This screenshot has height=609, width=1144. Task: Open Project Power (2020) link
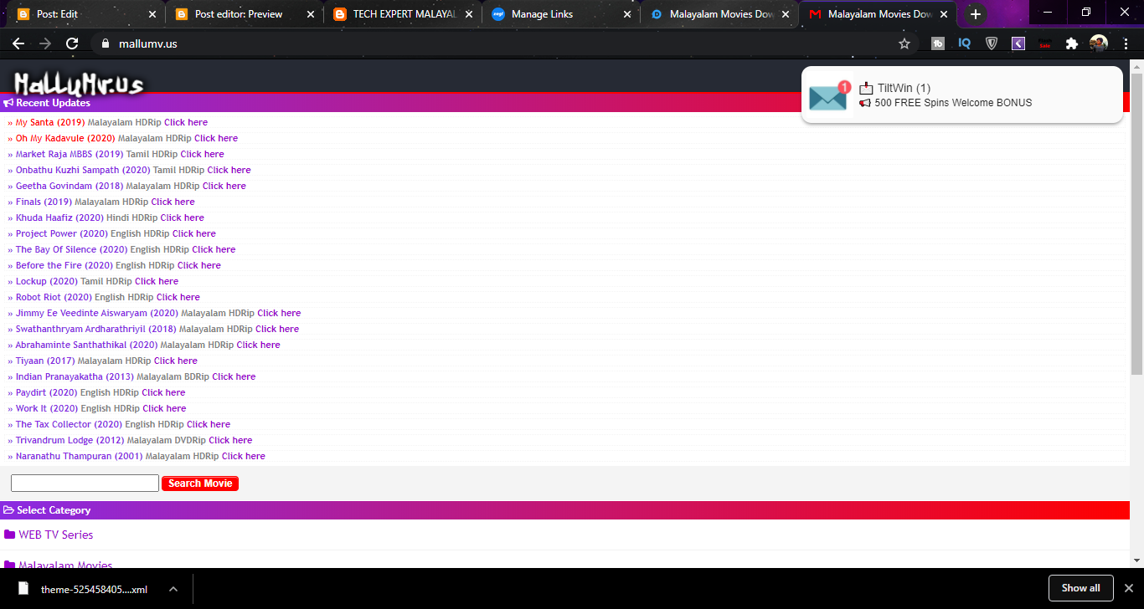coord(61,233)
